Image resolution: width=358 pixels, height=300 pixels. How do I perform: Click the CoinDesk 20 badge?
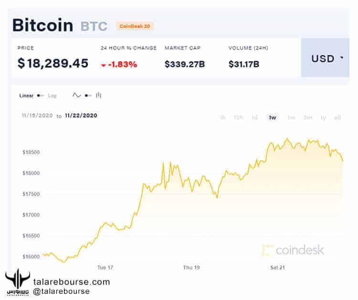[x=134, y=26]
